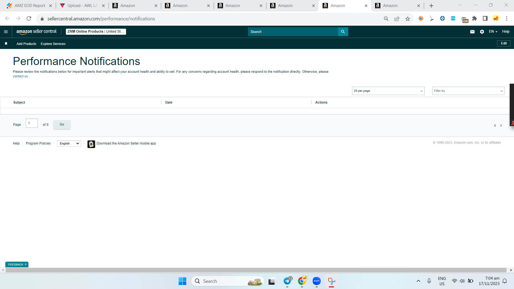
Task: Open the Help link in header
Action: [506, 32]
